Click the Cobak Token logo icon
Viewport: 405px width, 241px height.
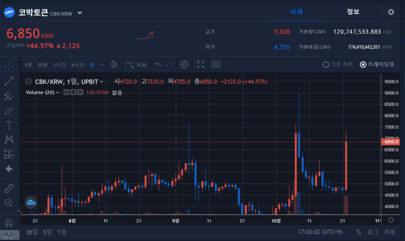[x=9, y=13]
